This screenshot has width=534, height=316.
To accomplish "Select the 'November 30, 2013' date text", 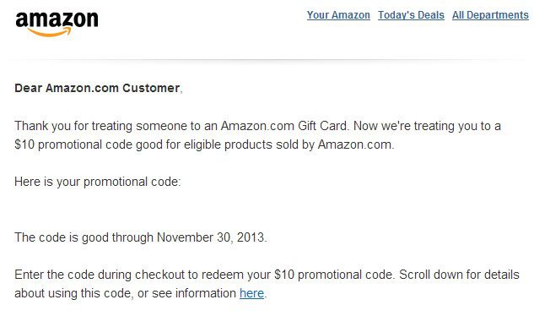I will [x=210, y=237].
